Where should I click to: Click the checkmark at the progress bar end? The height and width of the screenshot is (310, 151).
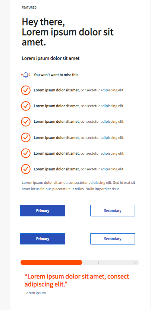click(x=135, y=262)
